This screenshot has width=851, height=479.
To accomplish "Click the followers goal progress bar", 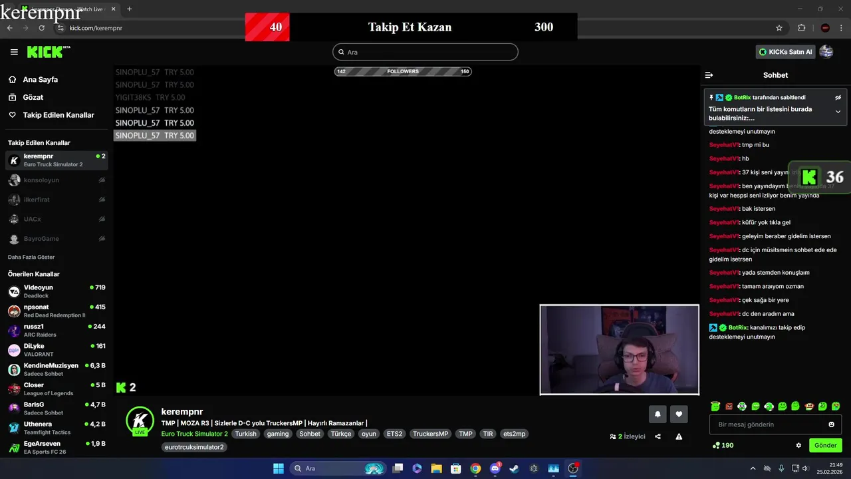I will (x=403, y=71).
